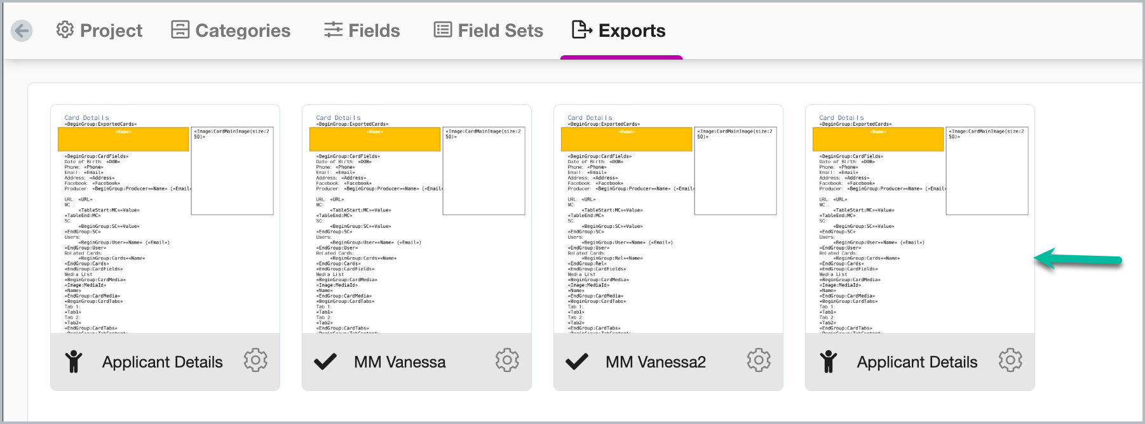
Task: Click person icon on first Applicant Details card
Action: tap(74, 361)
